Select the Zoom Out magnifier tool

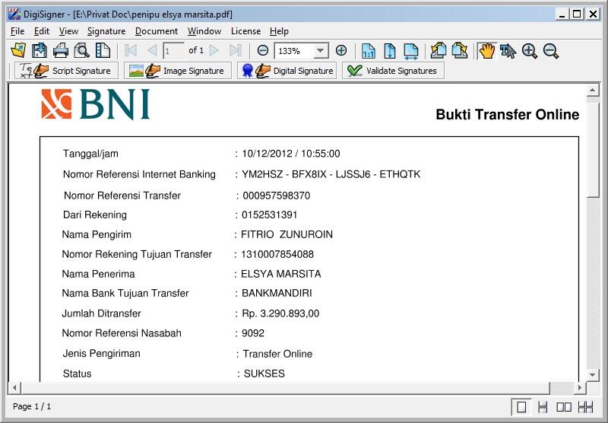[550, 51]
